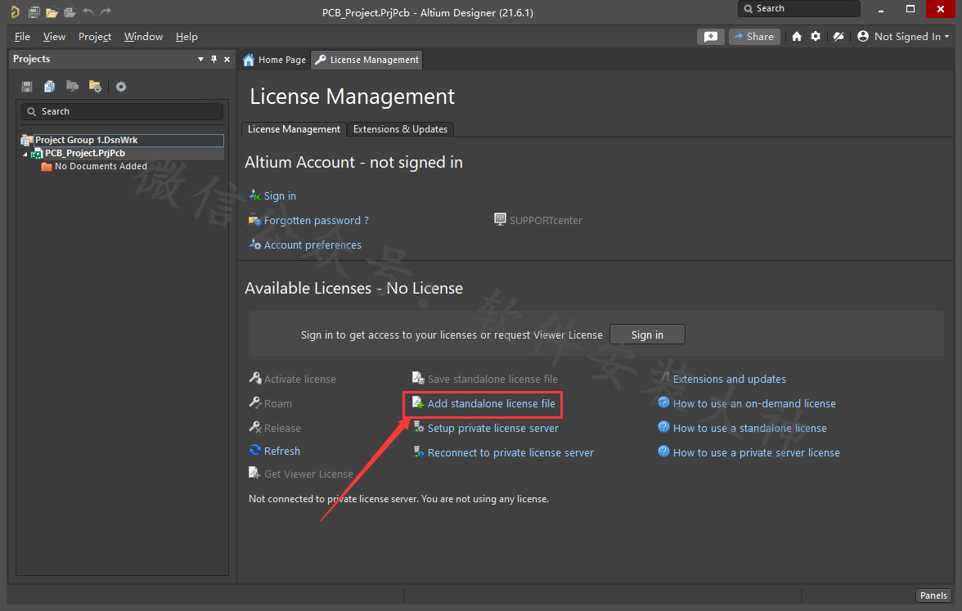Open the File menu
962x611 pixels.
[22, 37]
